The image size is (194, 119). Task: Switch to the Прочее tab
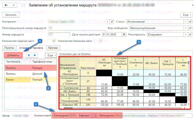tap(53, 48)
